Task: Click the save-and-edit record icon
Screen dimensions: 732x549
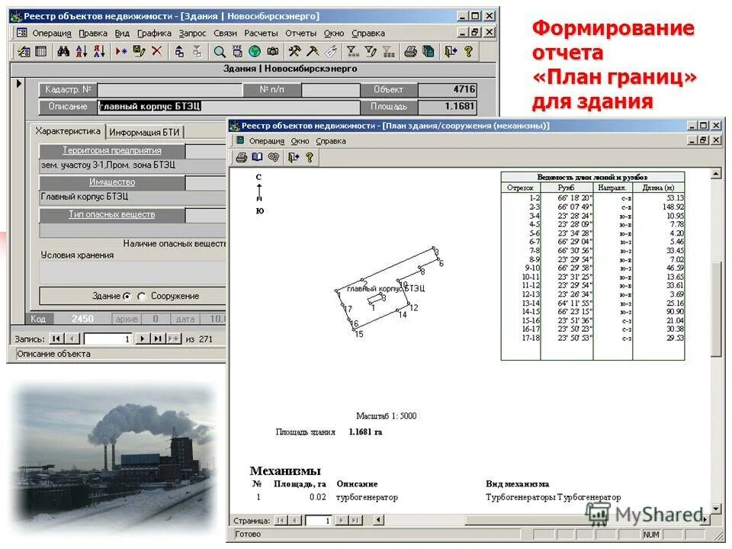Action: (139, 51)
